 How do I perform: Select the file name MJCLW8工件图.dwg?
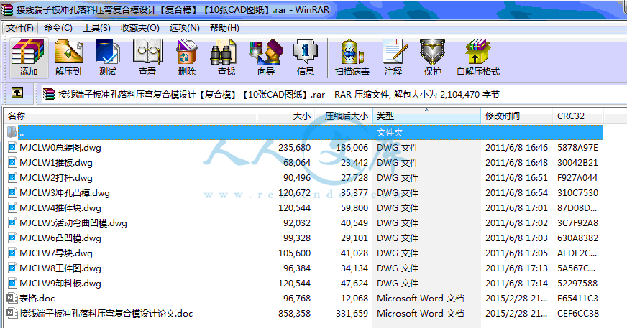(x=60, y=268)
